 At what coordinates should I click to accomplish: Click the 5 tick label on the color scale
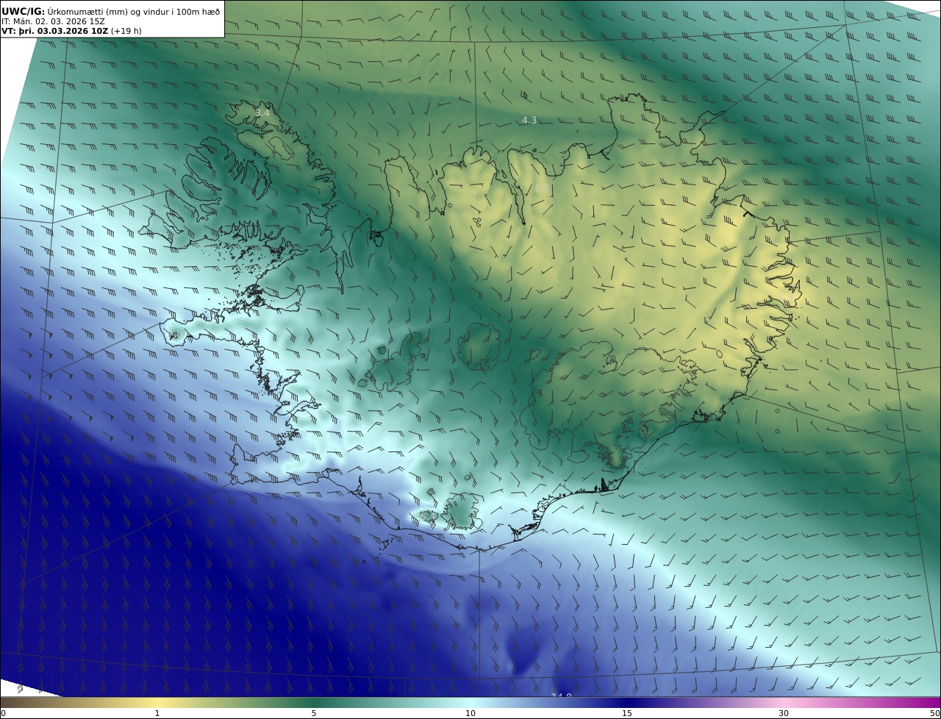[314, 713]
